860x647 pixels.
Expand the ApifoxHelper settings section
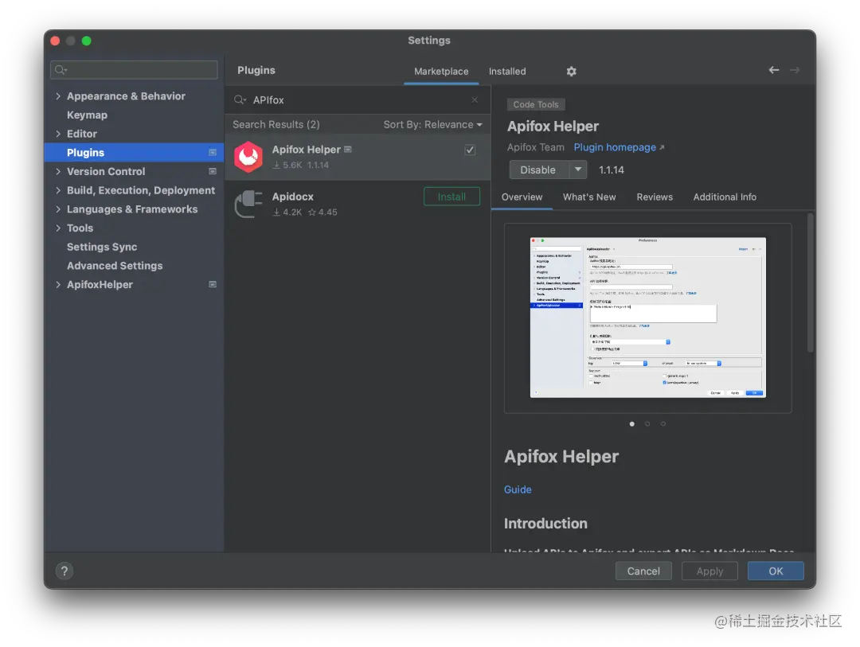(x=58, y=284)
